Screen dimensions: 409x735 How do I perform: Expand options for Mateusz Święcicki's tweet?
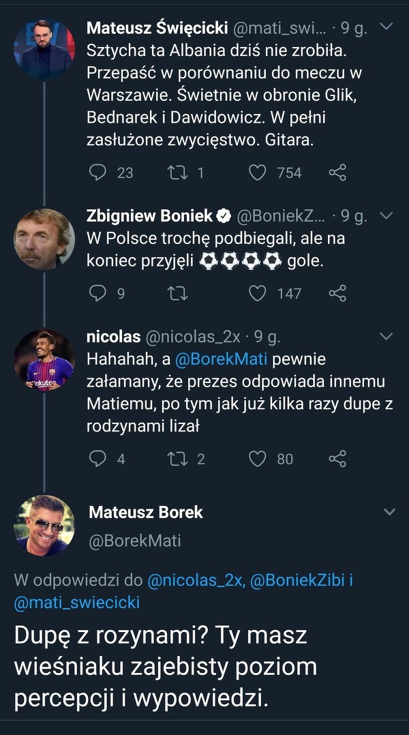(x=386, y=27)
